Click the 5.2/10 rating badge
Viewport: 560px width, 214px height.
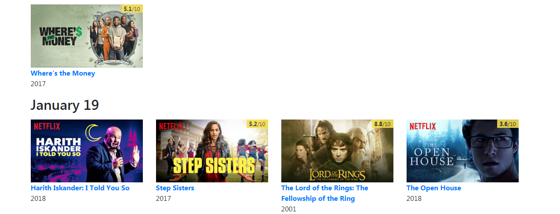[x=257, y=124]
